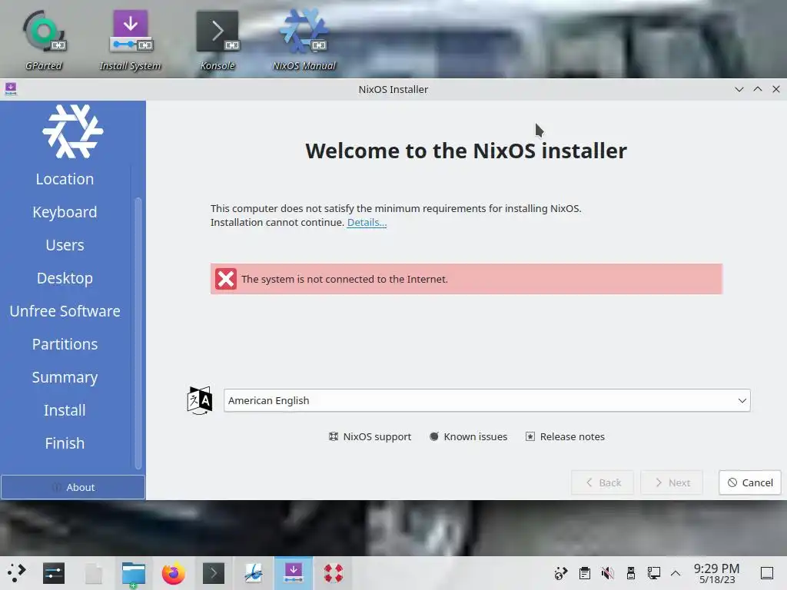Minimize the NixOS Installer window
This screenshot has width=787, height=590.
[x=739, y=89]
